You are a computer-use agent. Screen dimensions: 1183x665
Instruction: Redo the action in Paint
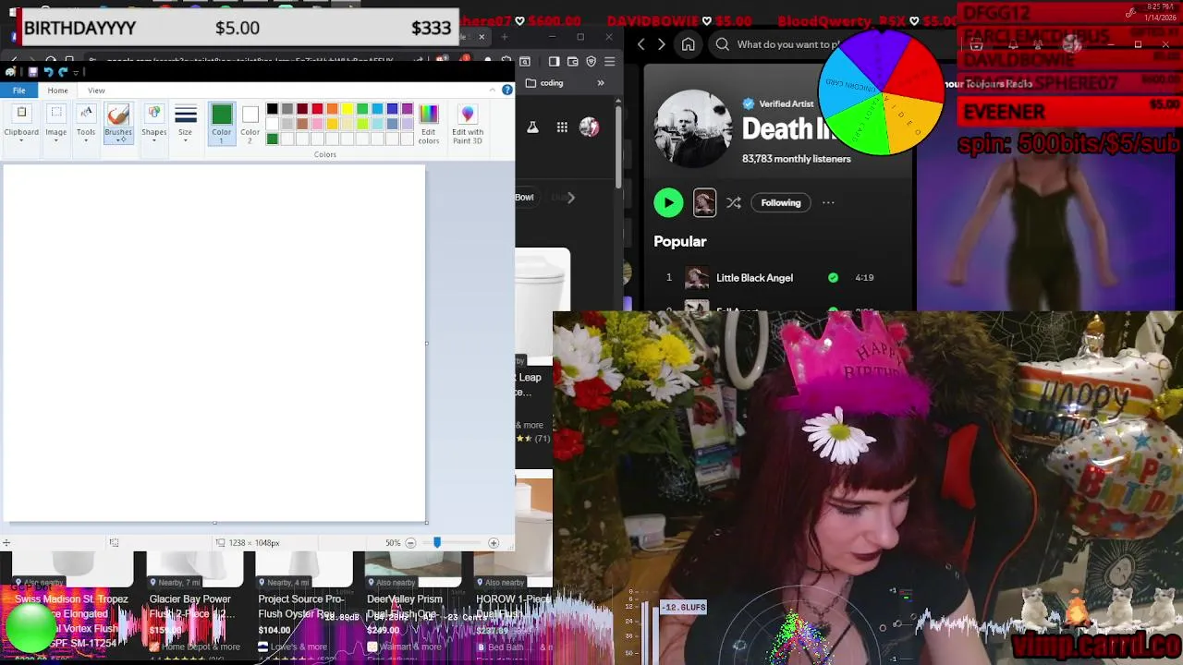63,72
